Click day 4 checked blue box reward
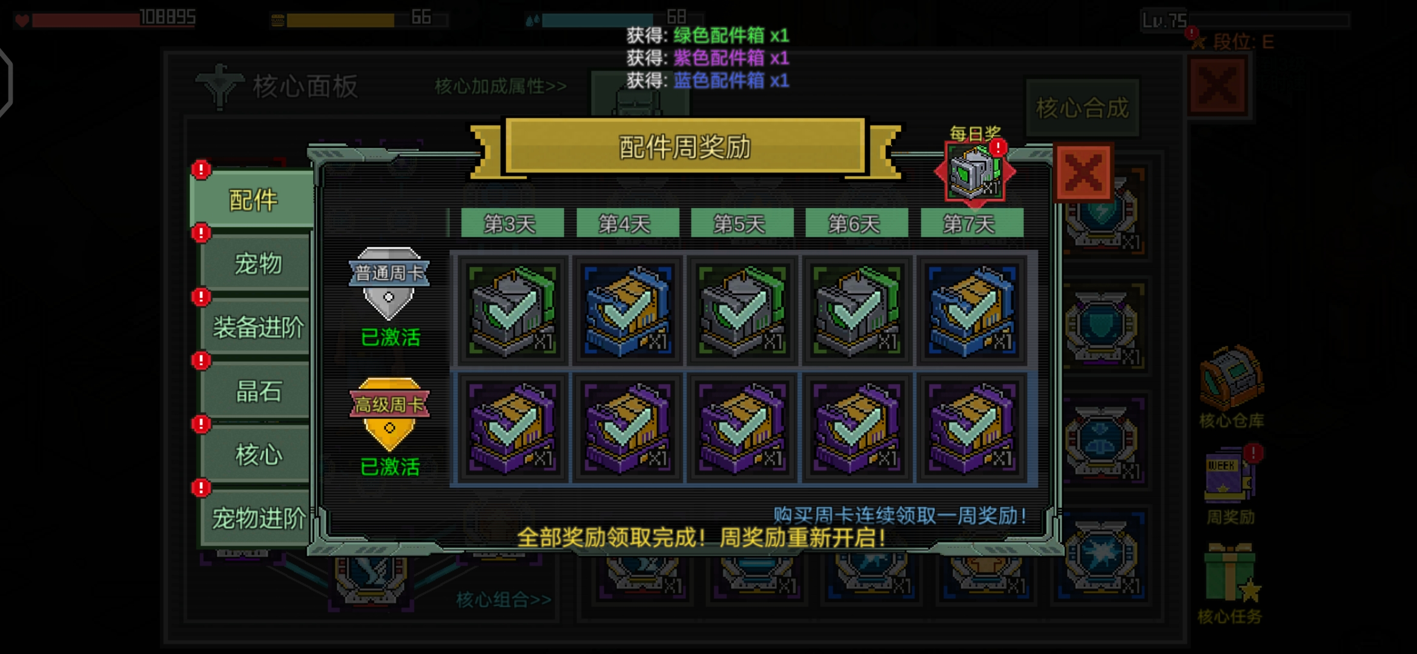The height and width of the screenshot is (654, 1417). tap(627, 310)
